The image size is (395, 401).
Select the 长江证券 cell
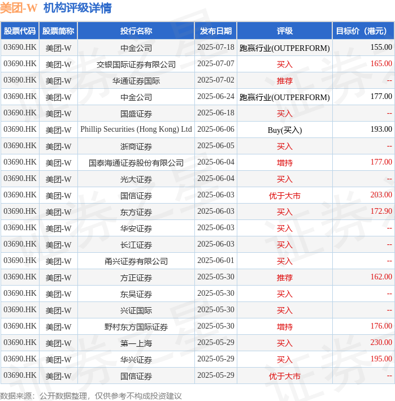(x=136, y=245)
